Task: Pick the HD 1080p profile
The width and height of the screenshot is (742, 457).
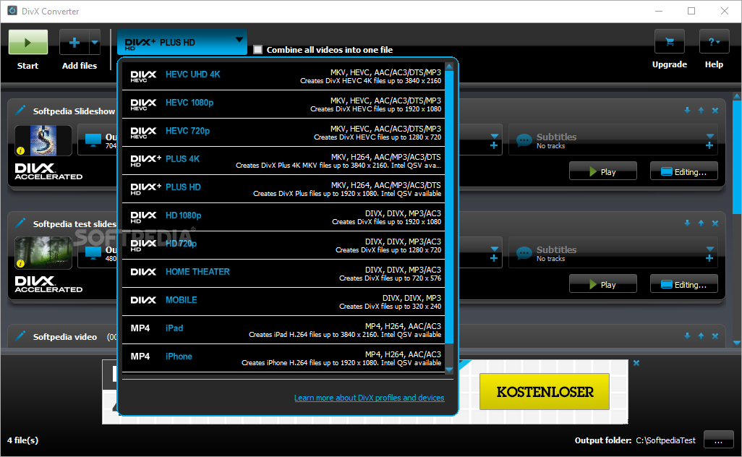Action: 283,217
